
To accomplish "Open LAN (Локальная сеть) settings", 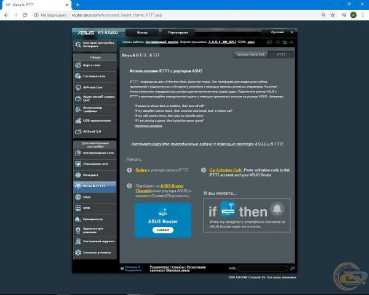I will [95, 163].
